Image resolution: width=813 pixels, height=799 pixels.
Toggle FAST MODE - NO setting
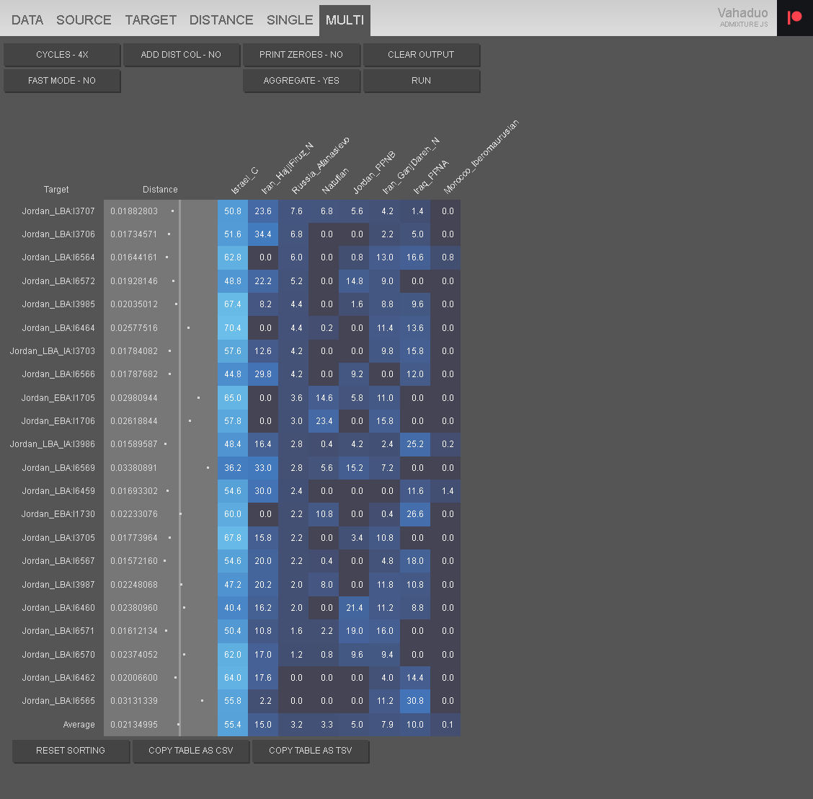tap(62, 81)
